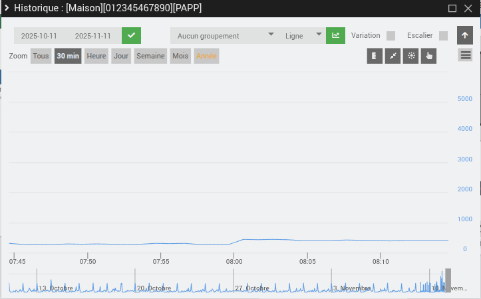Click the pointing hand icon

tap(428, 56)
